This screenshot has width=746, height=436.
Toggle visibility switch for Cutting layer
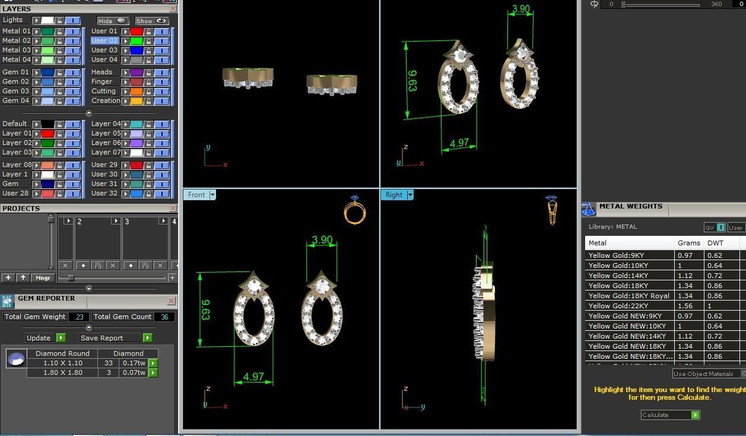coord(161,91)
